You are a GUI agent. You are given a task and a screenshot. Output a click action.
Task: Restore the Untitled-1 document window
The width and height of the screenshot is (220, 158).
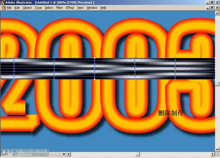tap(212, 8)
